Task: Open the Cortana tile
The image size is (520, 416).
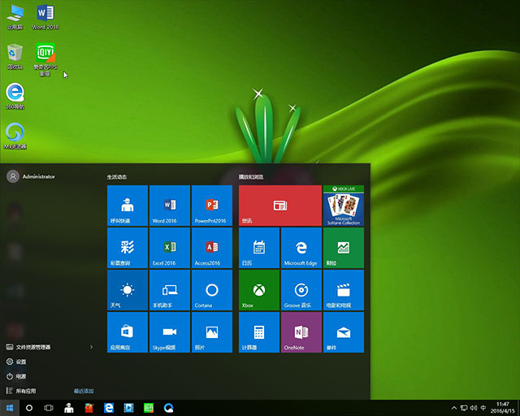Action: 211,290
